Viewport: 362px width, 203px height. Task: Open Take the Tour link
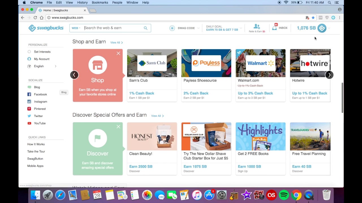(x=36, y=151)
